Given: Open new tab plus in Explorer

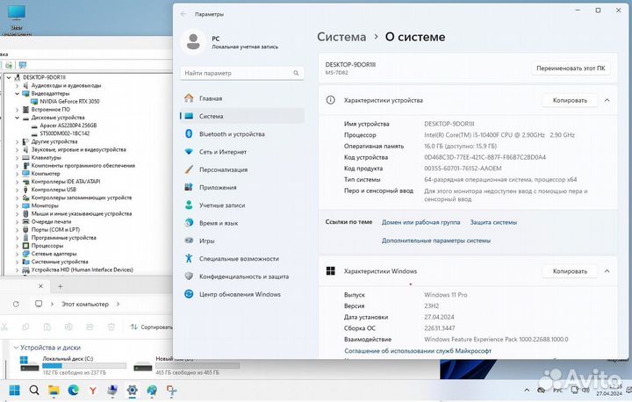Looking at the screenshot, I should click(x=60, y=286).
